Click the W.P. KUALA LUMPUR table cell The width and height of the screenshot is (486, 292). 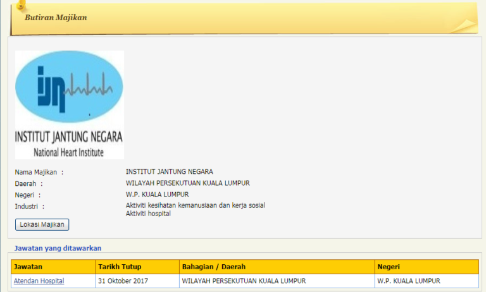click(x=427, y=281)
